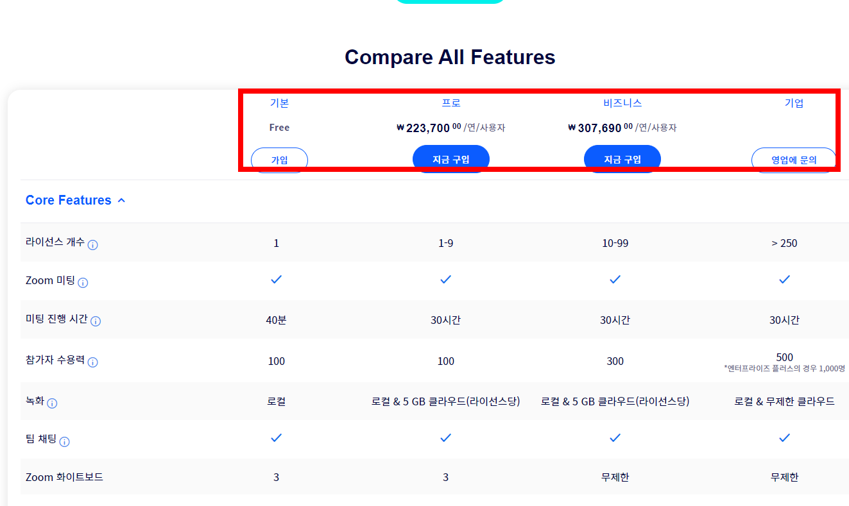
Task: Select the 기업 plan heading
Action: (x=794, y=103)
